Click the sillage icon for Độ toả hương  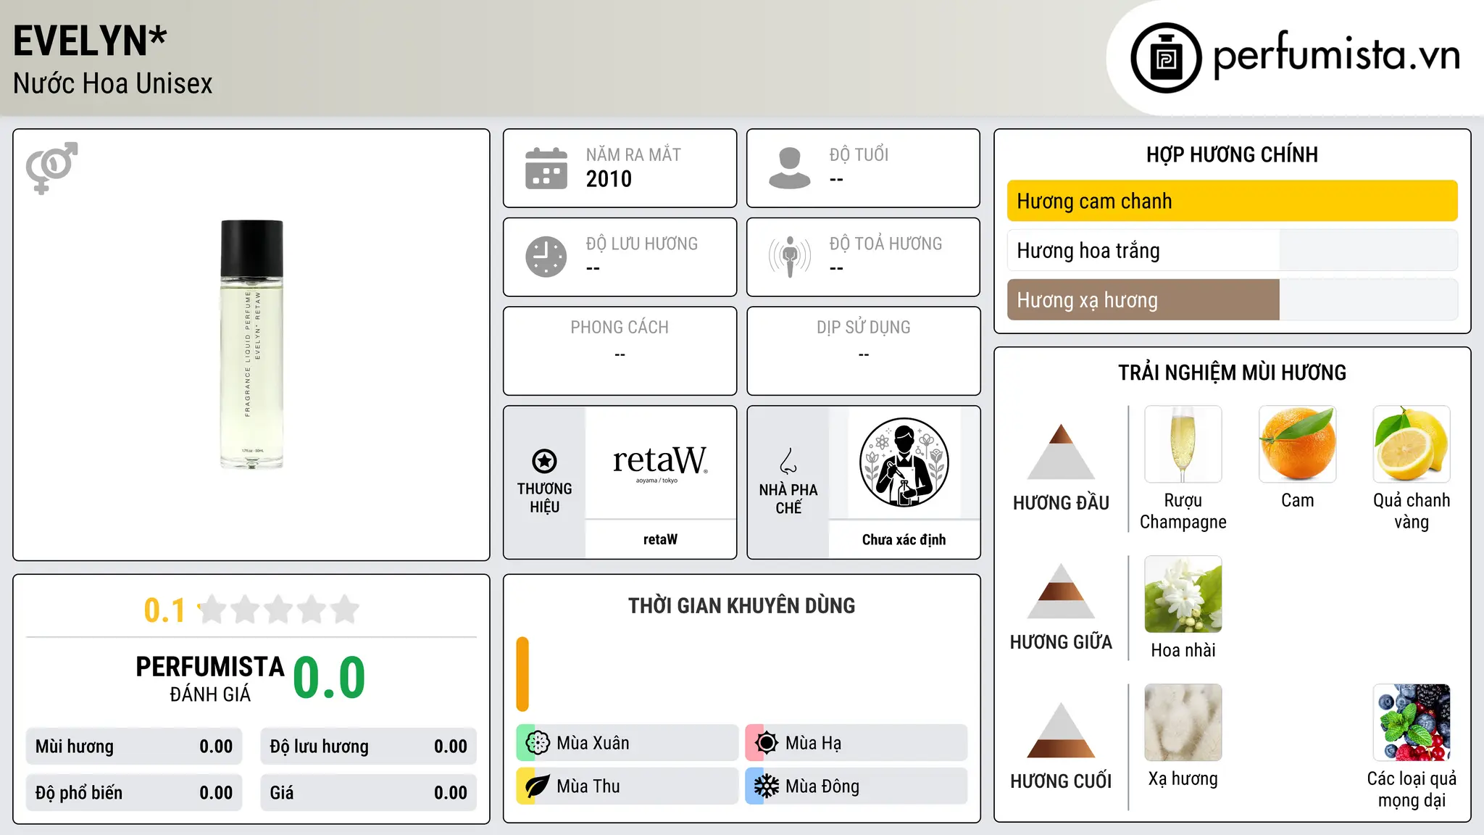789,257
